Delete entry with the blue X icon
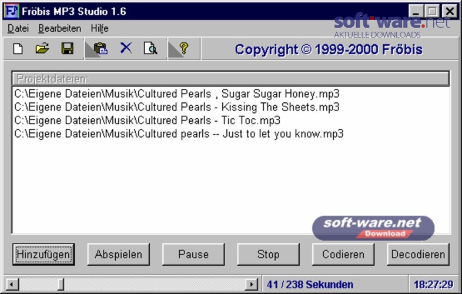 126,48
